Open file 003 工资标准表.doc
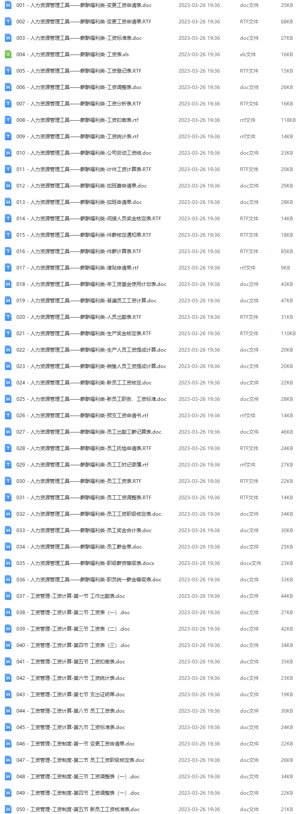This screenshot has height=814, width=303. click(x=79, y=38)
